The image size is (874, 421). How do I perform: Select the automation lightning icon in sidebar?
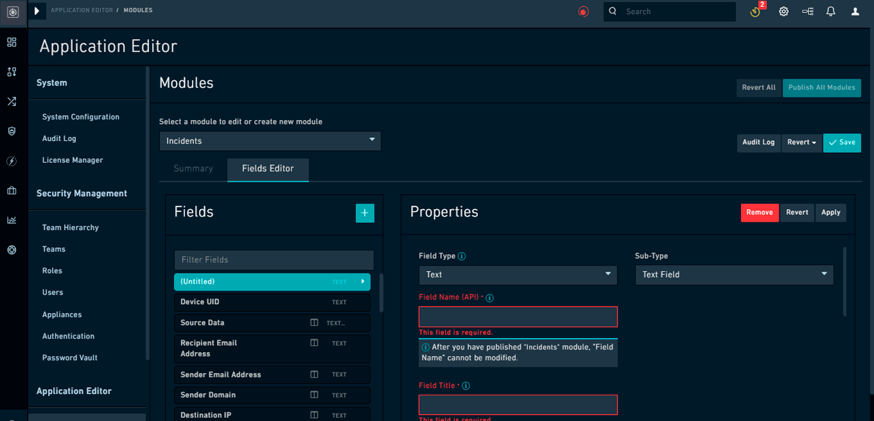click(x=12, y=161)
